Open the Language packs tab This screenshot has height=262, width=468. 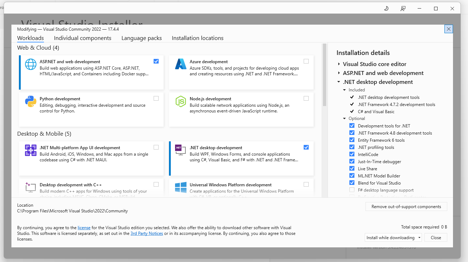click(x=141, y=38)
